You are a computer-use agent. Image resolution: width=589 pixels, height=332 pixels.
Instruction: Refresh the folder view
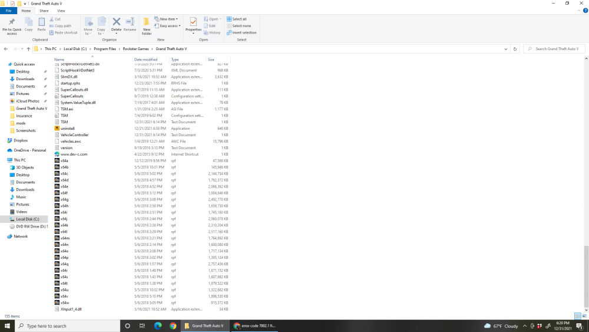pyautogui.click(x=515, y=49)
